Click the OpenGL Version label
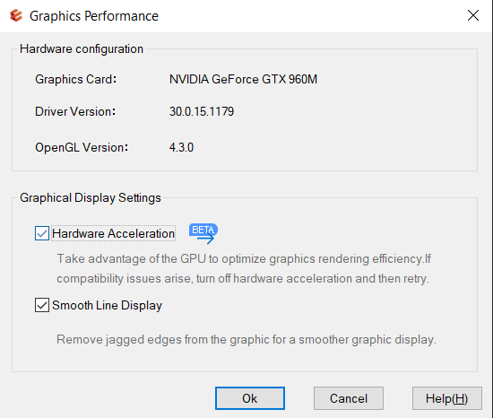 pos(82,147)
